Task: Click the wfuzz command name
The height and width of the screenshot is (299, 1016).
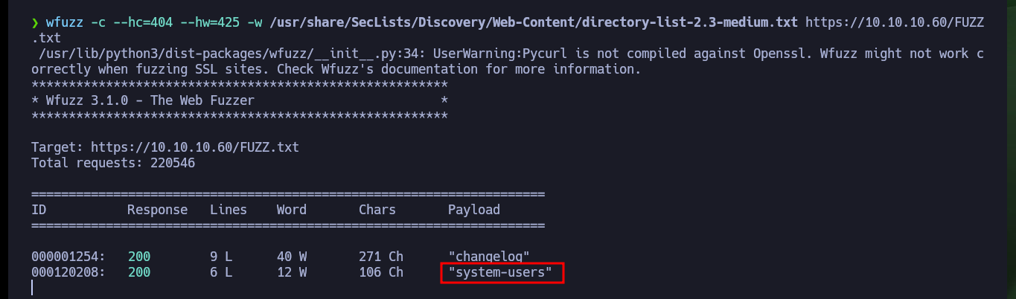Action: click(65, 22)
